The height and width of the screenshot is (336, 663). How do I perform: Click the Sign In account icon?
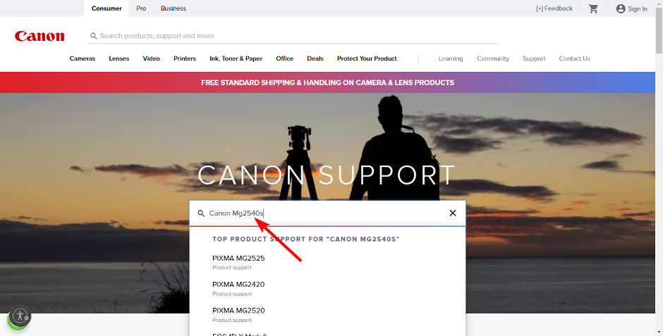click(x=620, y=8)
